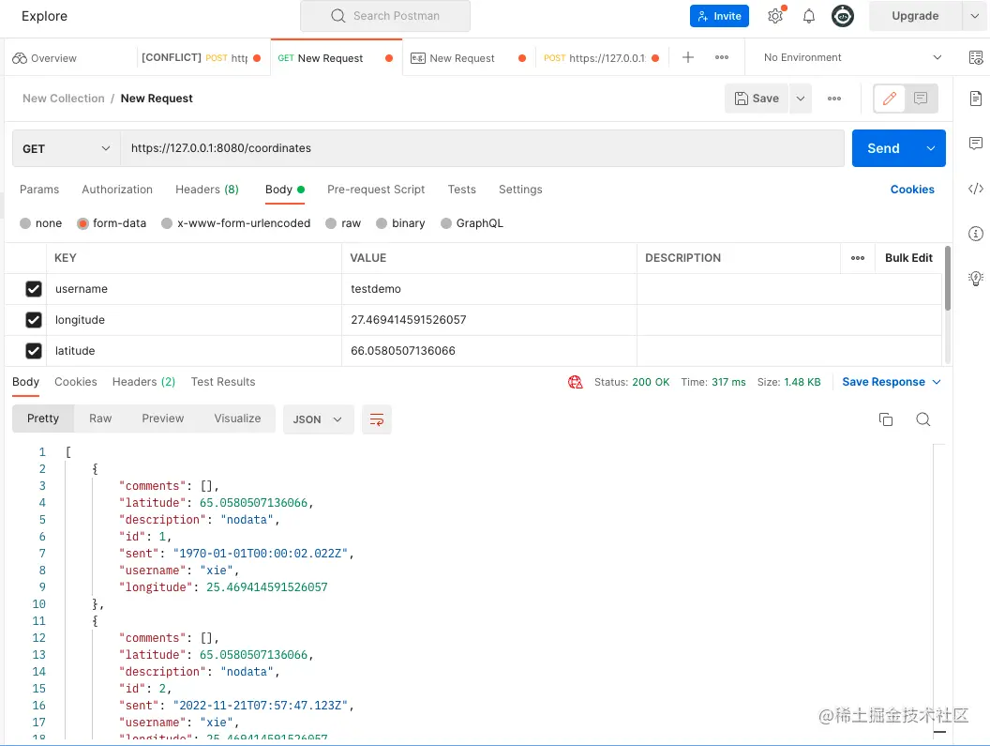Open the Cookies link
The width and height of the screenshot is (990, 746).
click(911, 189)
